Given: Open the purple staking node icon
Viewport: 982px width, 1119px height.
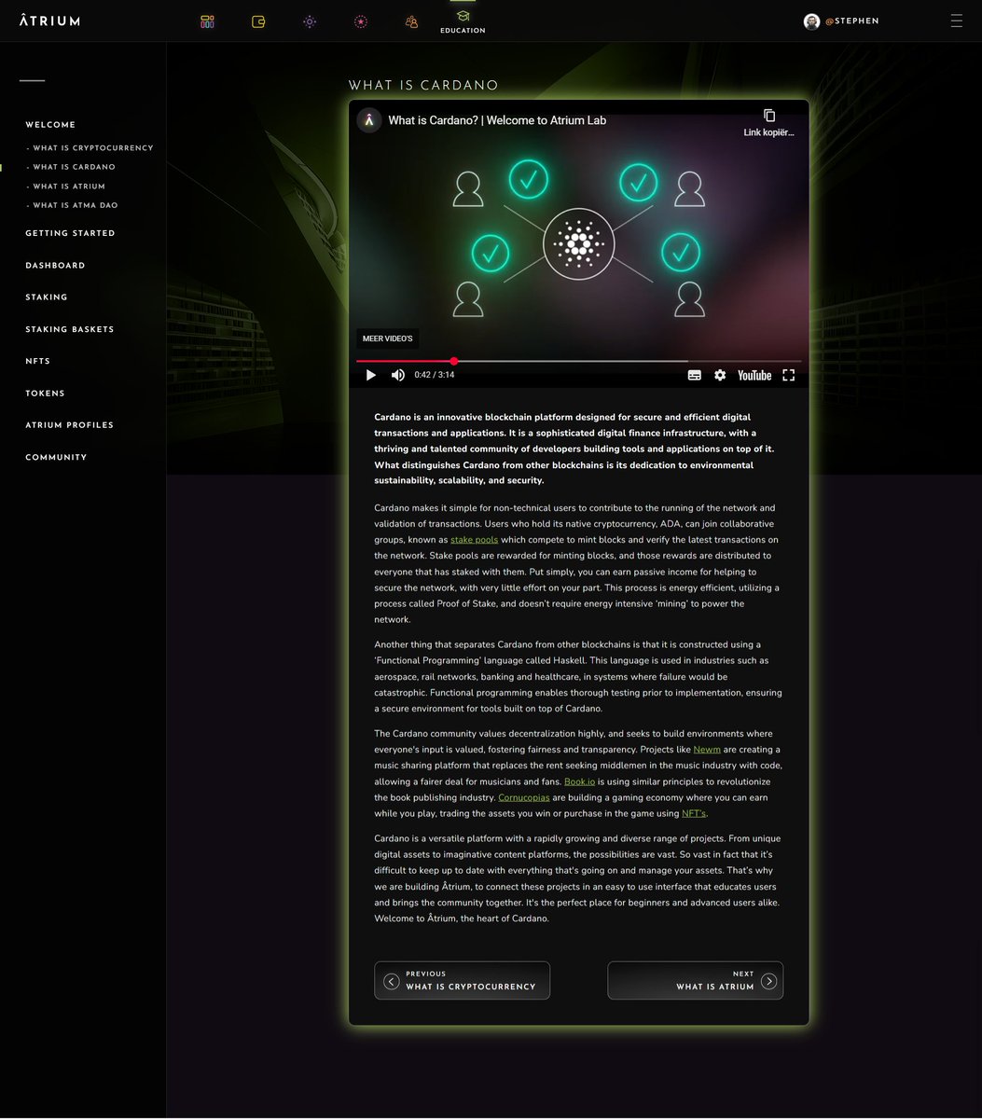Looking at the screenshot, I should (x=310, y=21).
